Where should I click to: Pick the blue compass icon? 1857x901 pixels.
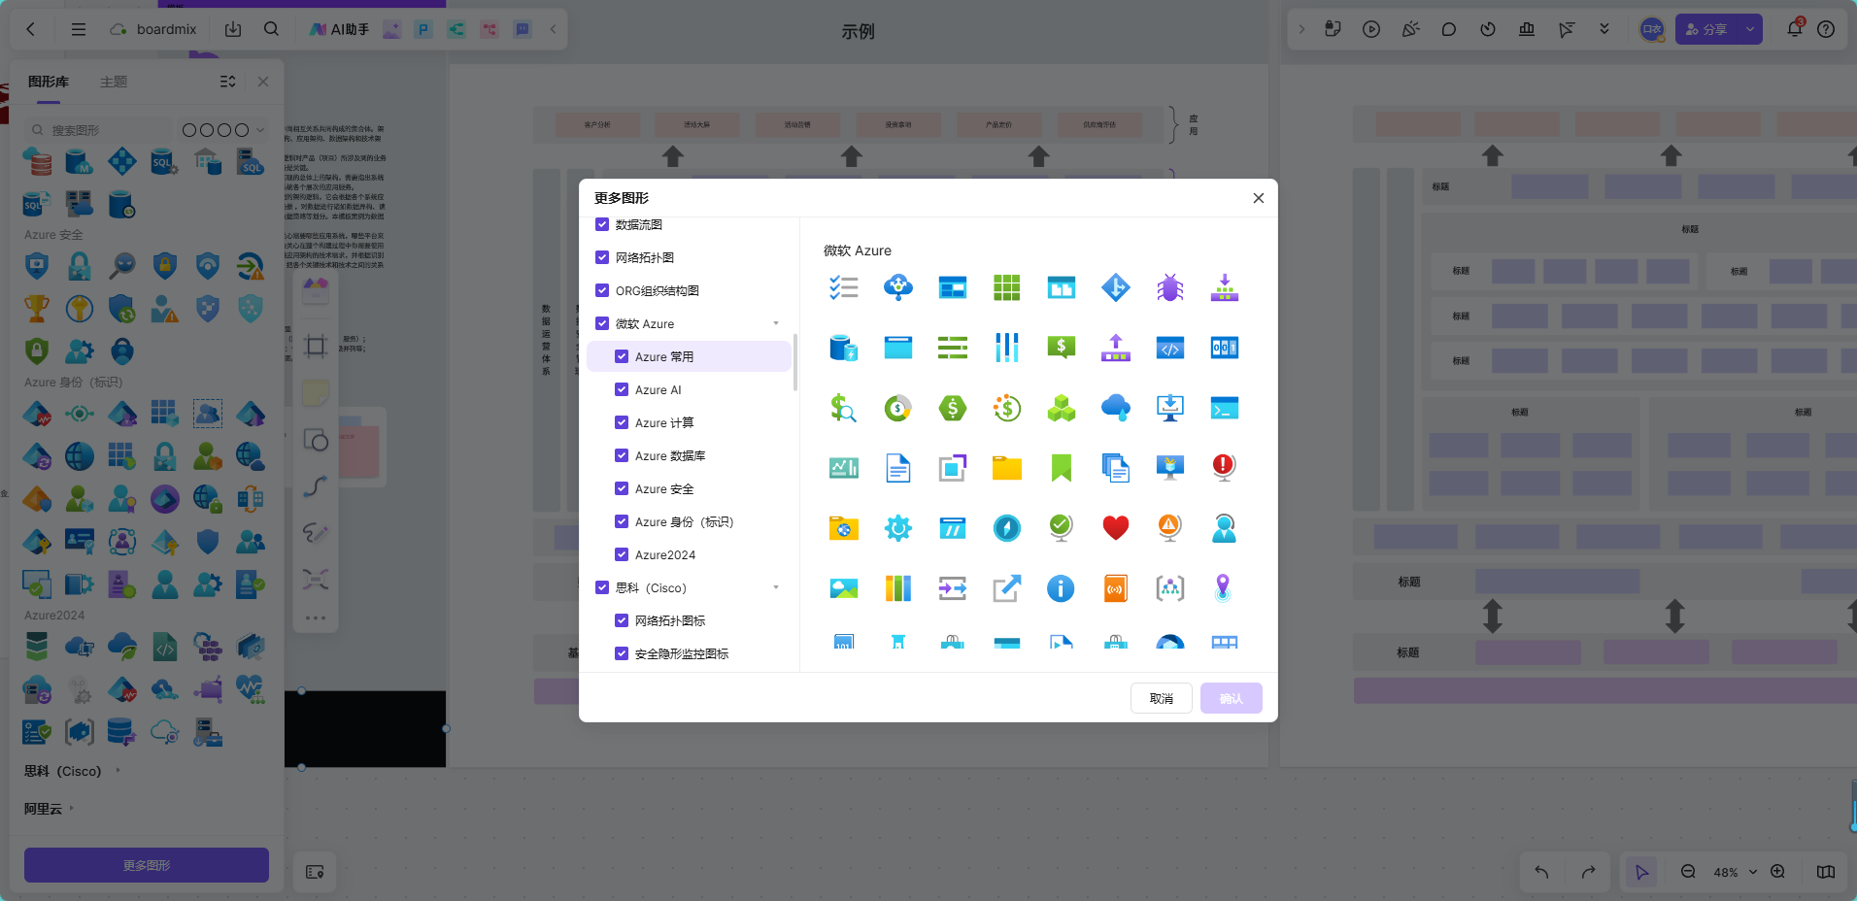[1006, 528]
